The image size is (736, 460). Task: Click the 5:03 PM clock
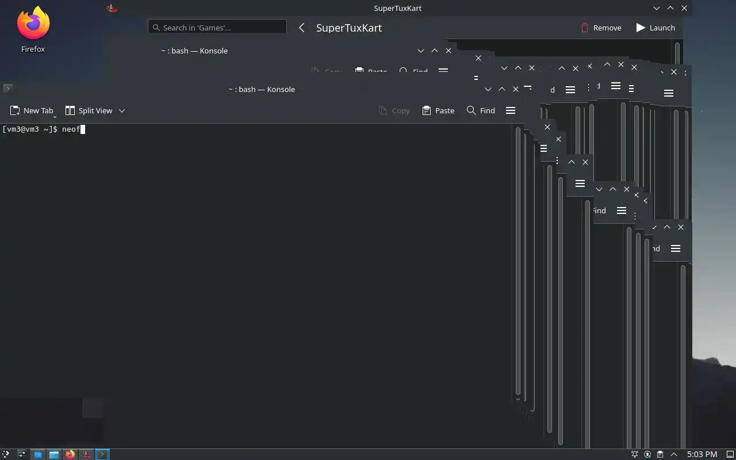point(702,454)
